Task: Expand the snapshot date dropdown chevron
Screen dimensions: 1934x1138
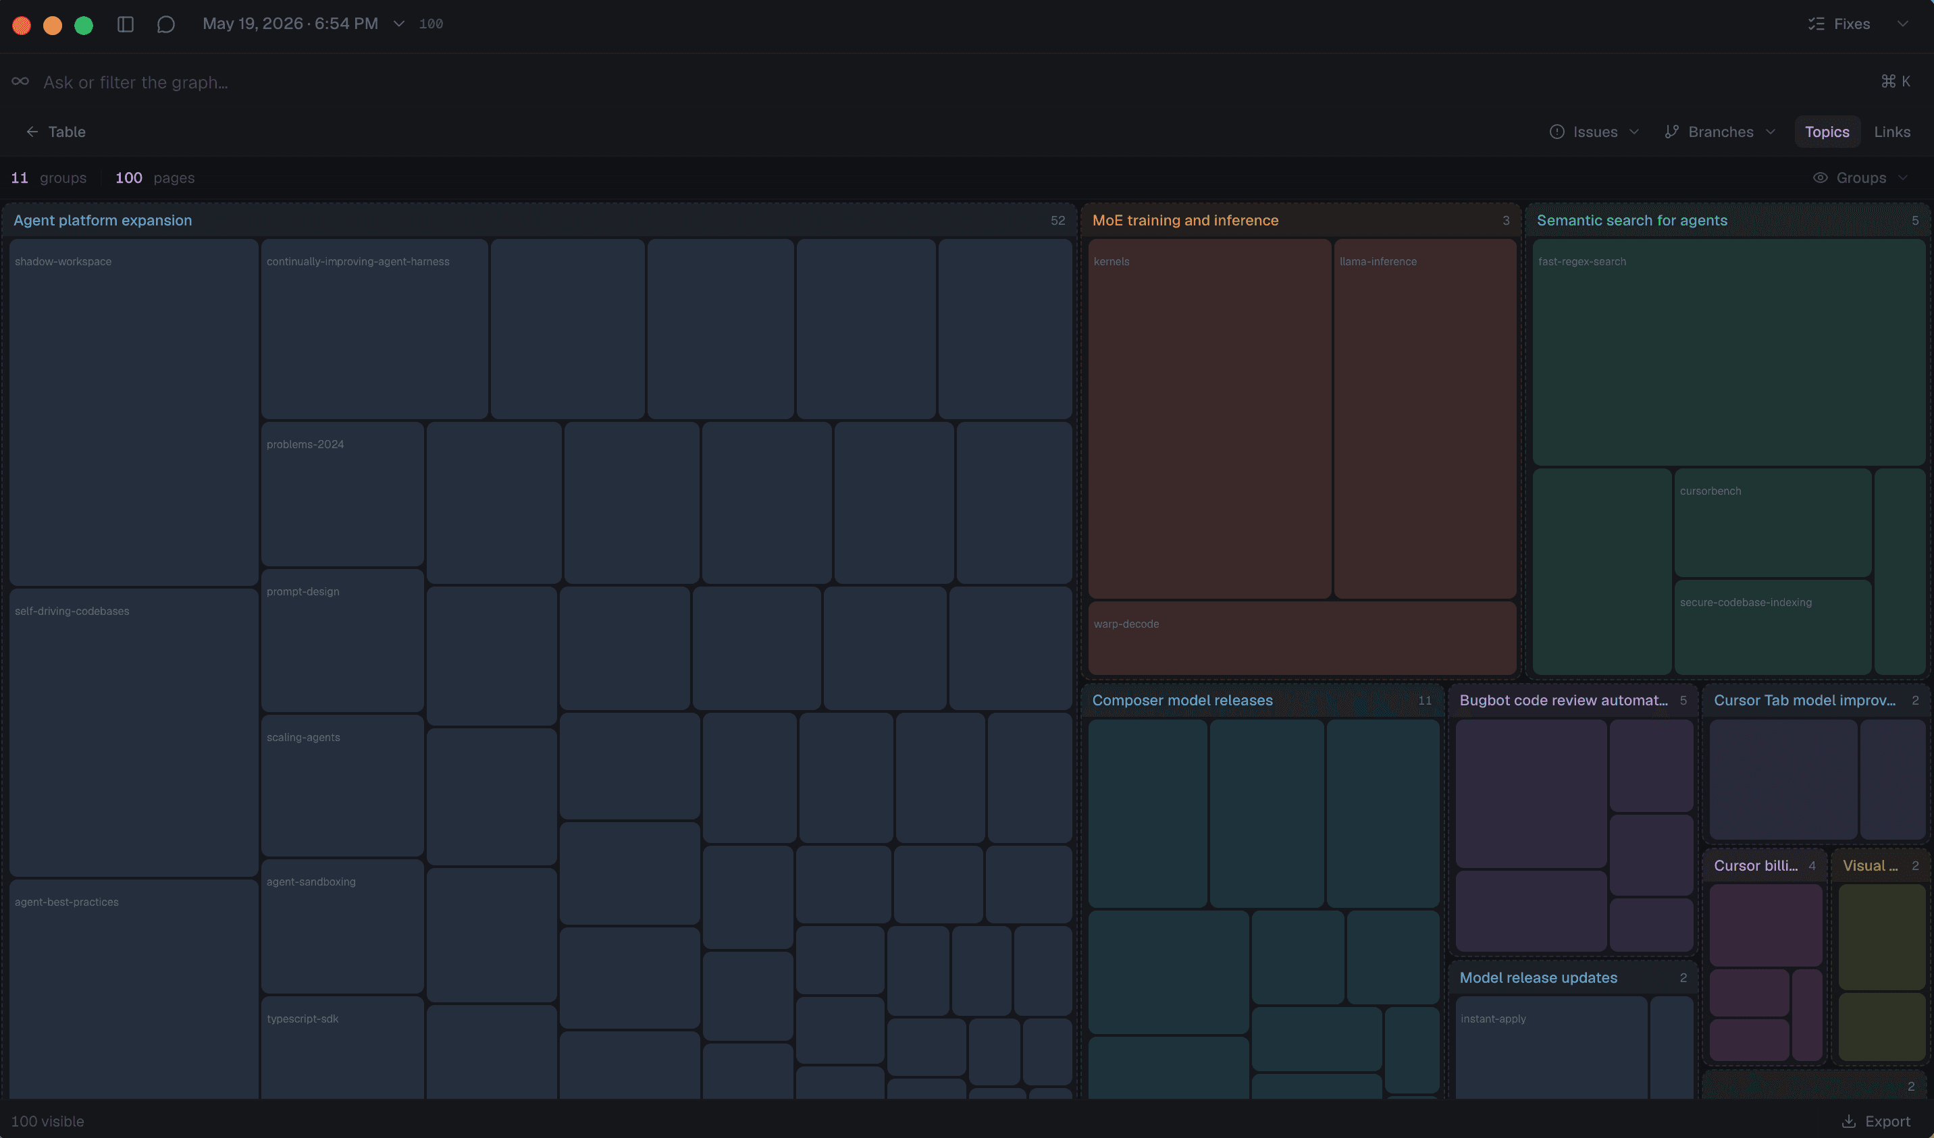Action: (399, 24)
